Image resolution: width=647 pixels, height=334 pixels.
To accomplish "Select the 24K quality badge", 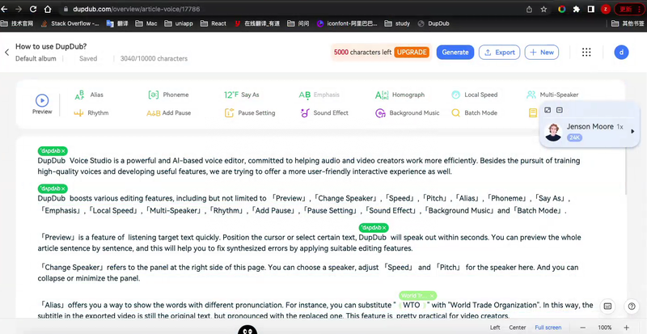I will [574, 138].
